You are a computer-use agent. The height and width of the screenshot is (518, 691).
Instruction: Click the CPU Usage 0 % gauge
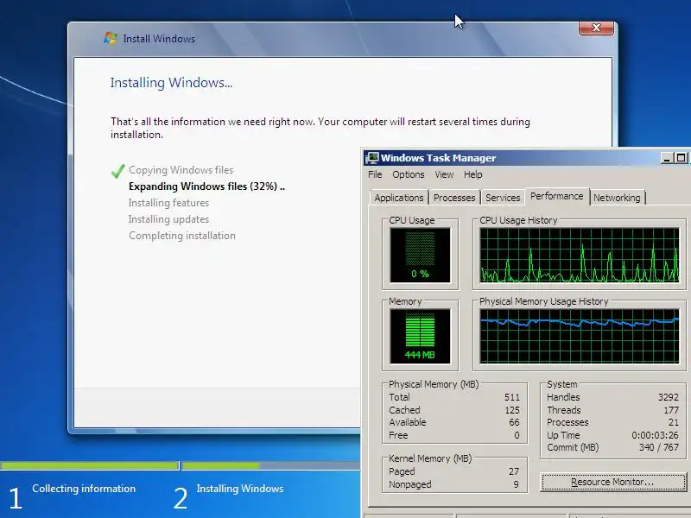(420, 255)
